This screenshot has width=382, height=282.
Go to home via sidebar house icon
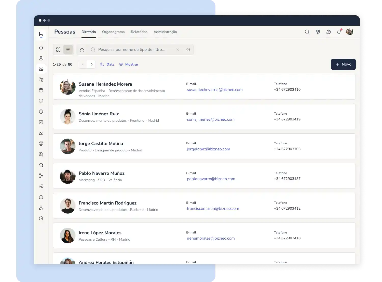(41, 48)
